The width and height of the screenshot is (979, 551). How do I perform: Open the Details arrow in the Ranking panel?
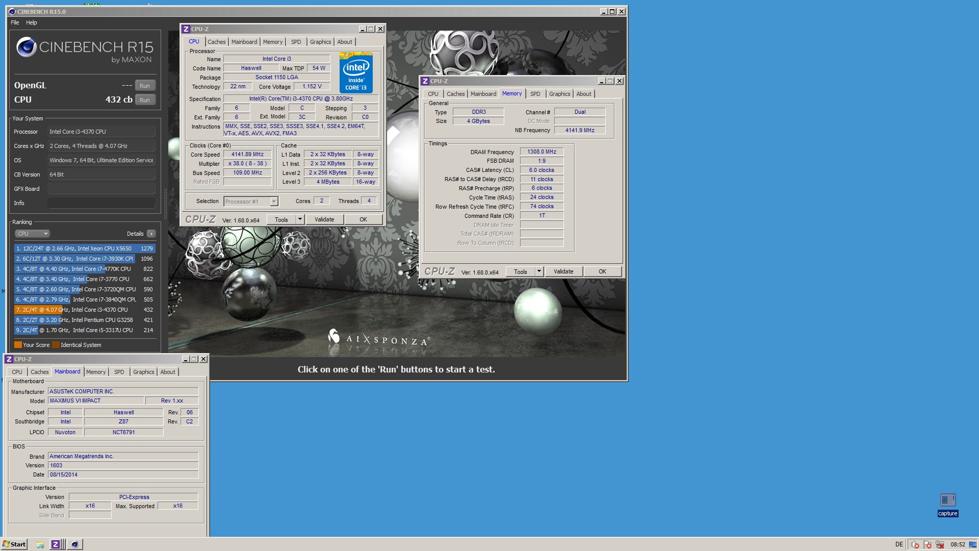tap(151, 234)
